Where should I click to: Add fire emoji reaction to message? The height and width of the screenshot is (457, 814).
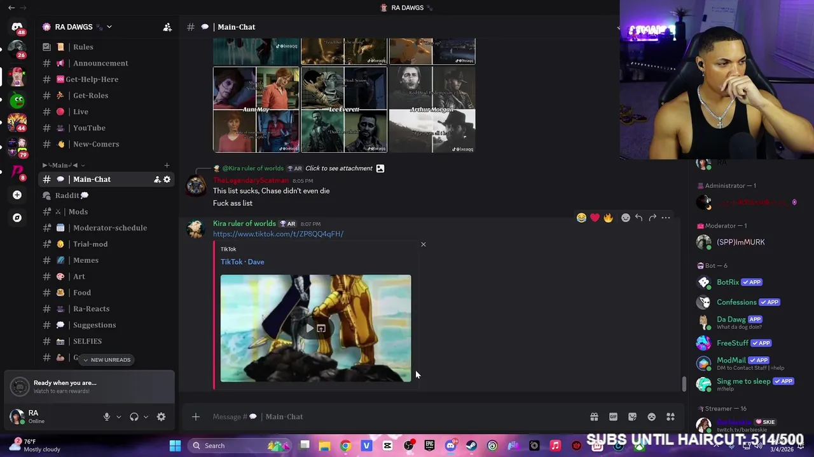[x=609, y=218]
